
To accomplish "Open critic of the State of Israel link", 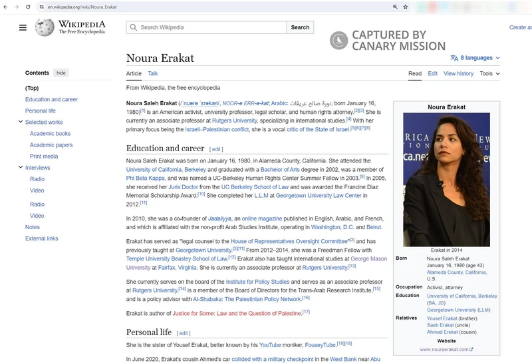I will [318, 129].
